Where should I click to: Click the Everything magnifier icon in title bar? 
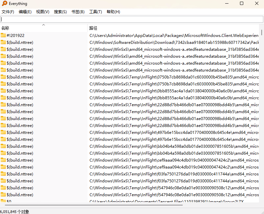(5, 3)
